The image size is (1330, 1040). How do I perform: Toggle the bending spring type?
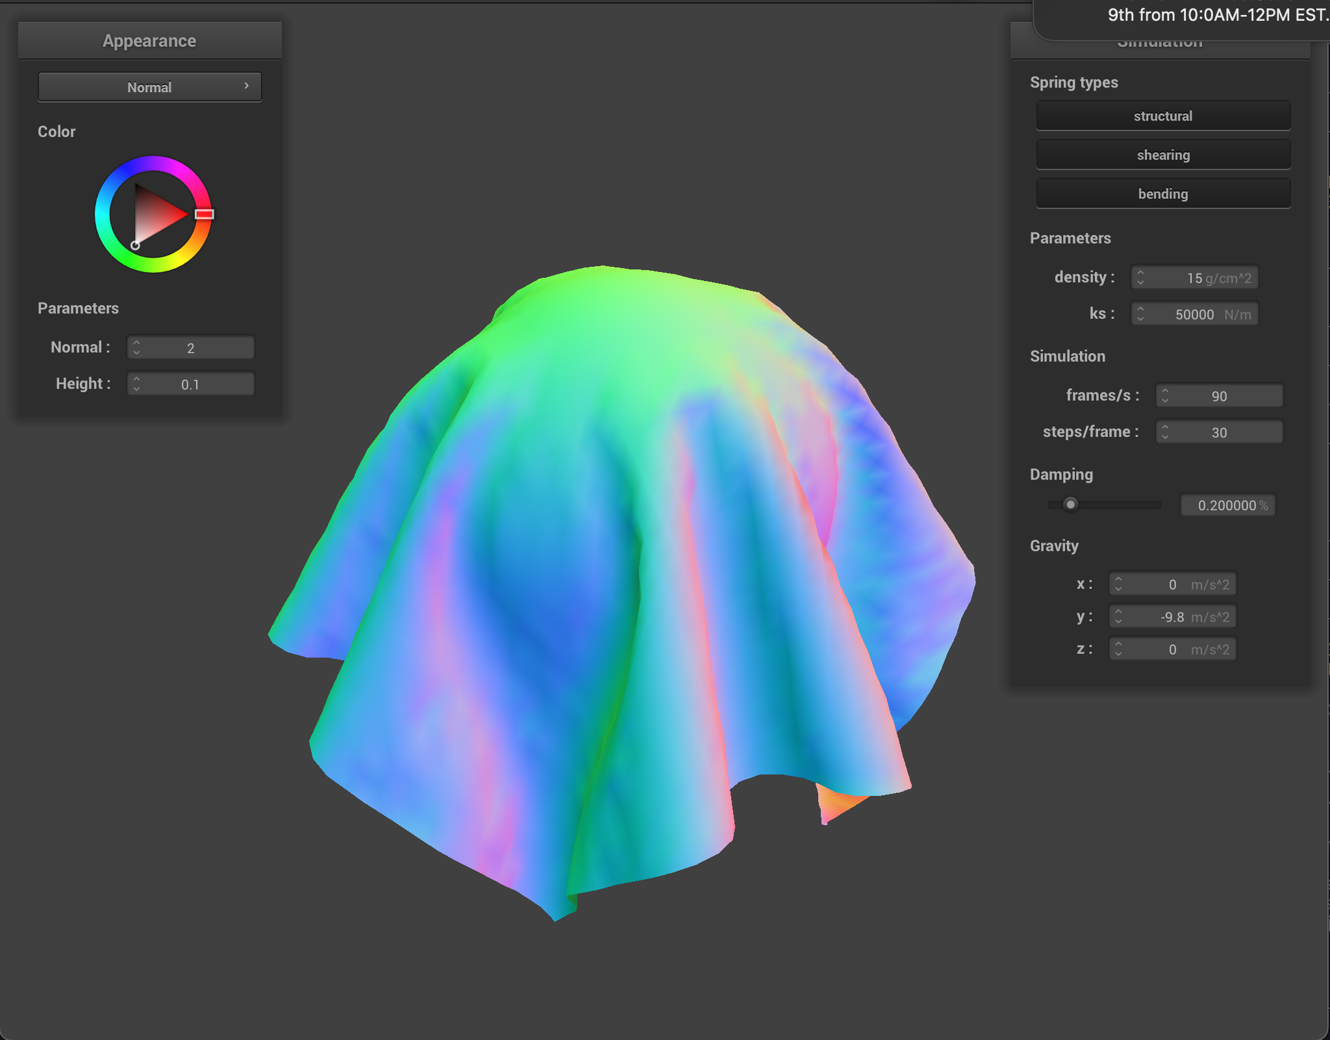pos(1162,194)
